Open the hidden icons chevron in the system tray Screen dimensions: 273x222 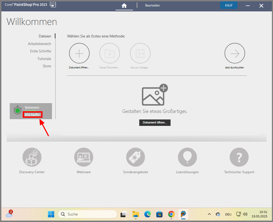(209, 214)
